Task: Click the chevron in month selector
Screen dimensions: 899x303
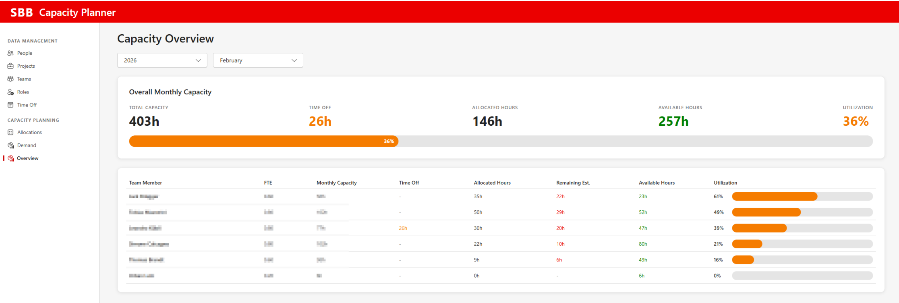Action: click(294, 60)
